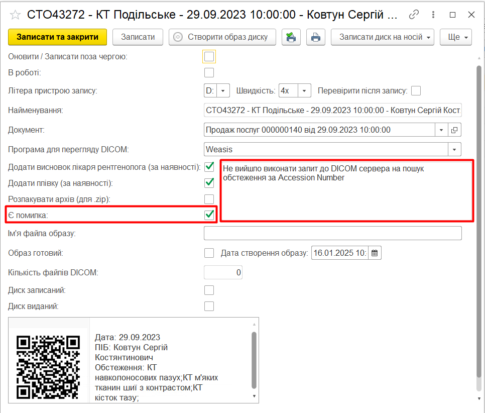The height and width of the screenshot is (413, 485).
Task: Expand DICOM viewer program Weasis dropdown
Action: click(x=454, y=149)
